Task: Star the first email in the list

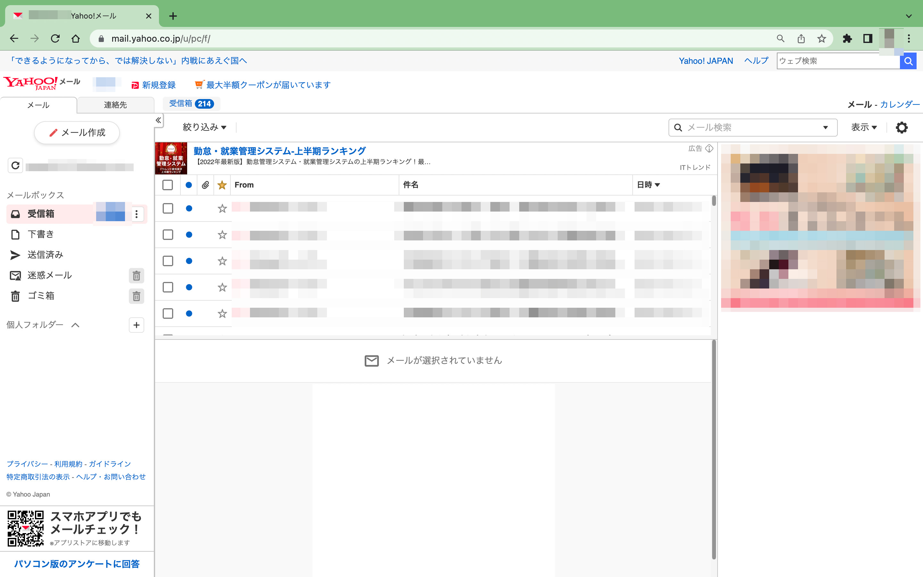Action: [222, 208]
